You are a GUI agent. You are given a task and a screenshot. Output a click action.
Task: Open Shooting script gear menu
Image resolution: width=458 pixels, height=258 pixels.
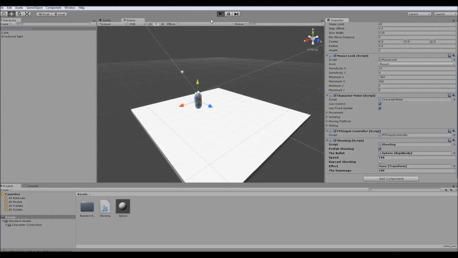(x=454, y=140)
